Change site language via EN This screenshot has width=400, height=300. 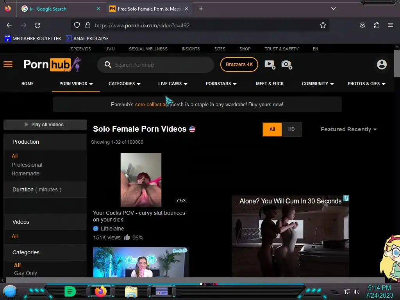[315, 49]
